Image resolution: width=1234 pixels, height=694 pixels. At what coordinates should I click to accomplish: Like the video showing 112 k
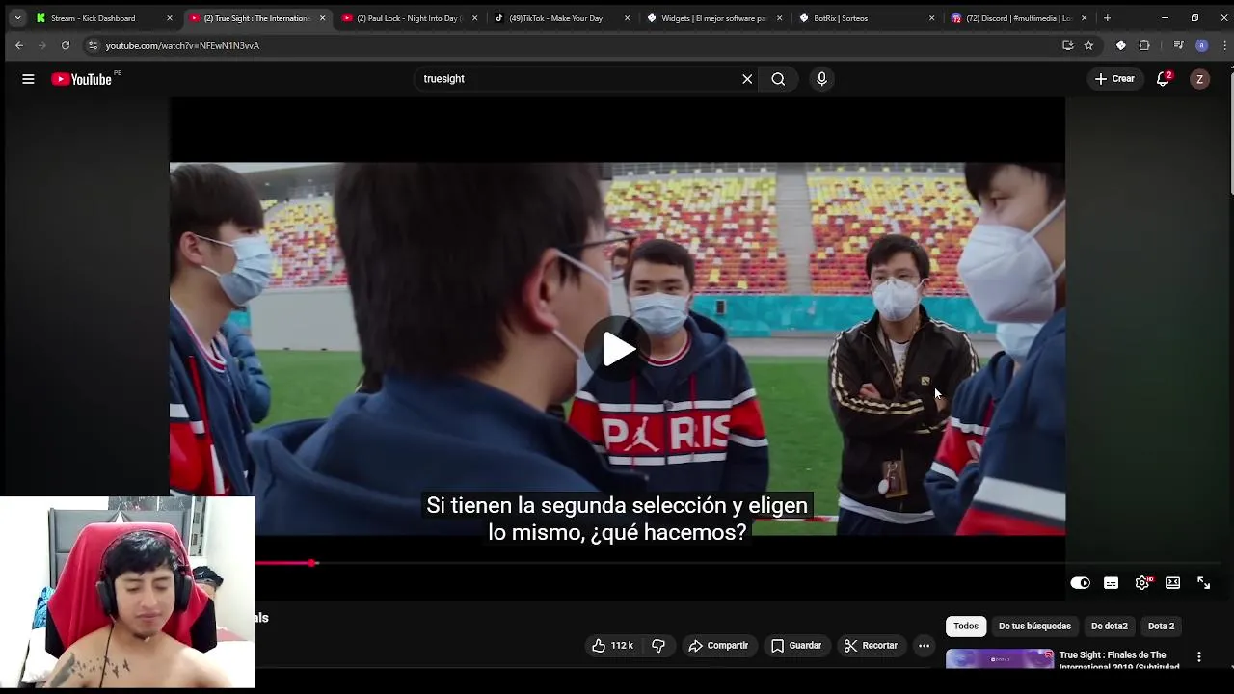612,646
